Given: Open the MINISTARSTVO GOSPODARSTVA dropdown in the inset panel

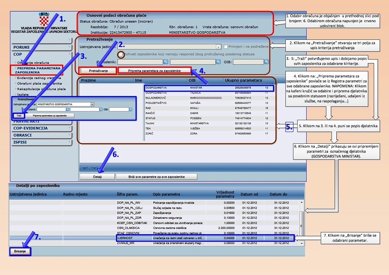Looking at the screenshot, I should click(92, 104).
